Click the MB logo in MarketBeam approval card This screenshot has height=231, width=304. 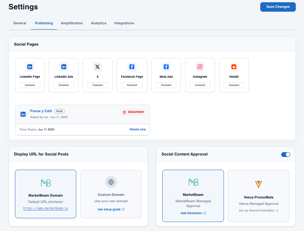click(193, 182)
